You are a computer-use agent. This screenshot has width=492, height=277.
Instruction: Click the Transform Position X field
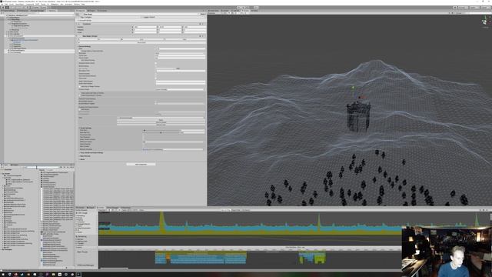[x=145, y=27]
